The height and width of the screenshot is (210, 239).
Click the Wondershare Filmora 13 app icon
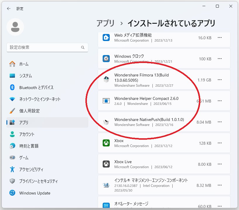click(106, 79)
